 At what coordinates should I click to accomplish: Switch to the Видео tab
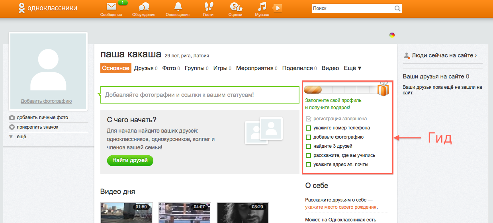[330, 68]
